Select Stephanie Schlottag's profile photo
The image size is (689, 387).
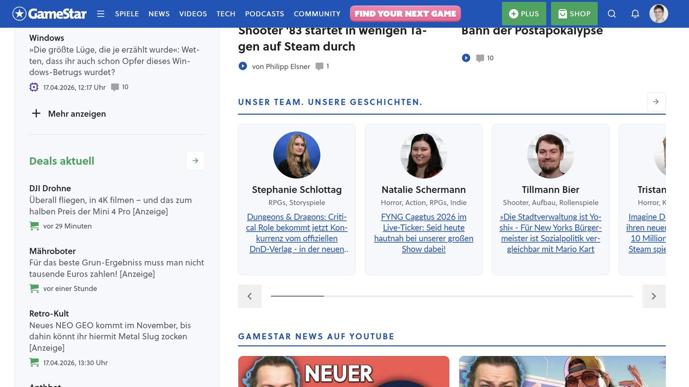(297, 155)
